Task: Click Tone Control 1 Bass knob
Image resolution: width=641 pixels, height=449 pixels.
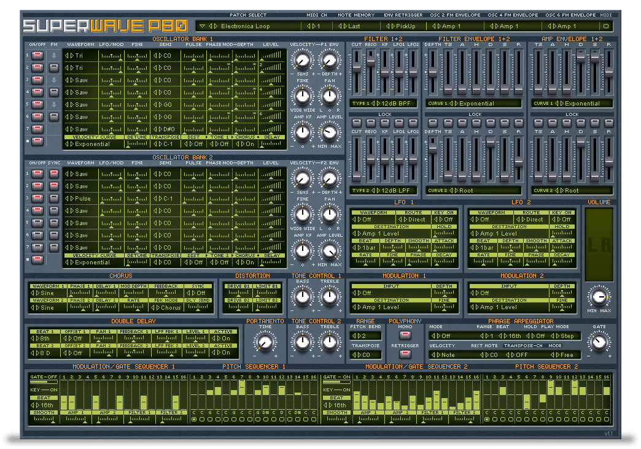Action: [x=302, y=297]
